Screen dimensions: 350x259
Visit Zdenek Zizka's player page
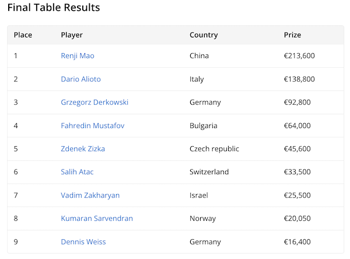[83, 149]
